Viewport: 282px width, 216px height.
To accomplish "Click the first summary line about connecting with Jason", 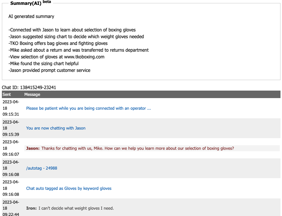I will click(72, 30).
